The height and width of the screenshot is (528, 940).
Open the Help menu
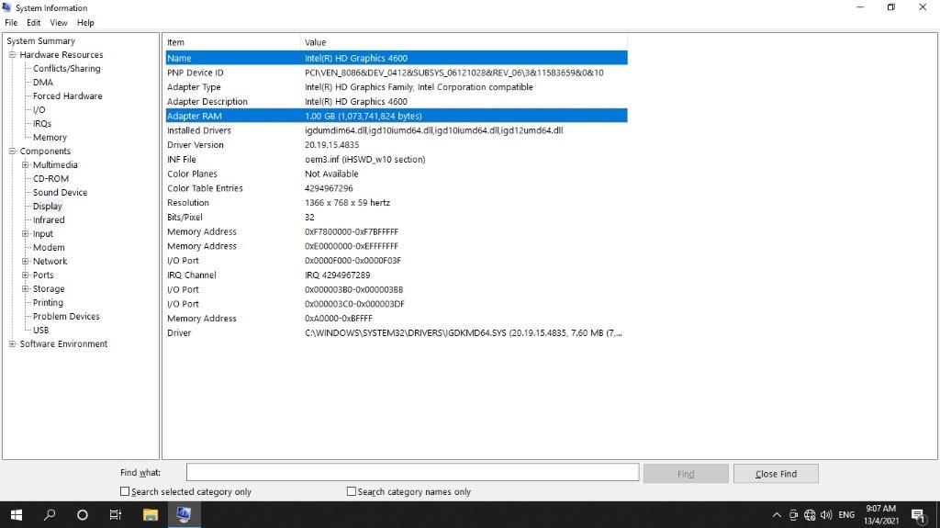[x=85, y=23]
